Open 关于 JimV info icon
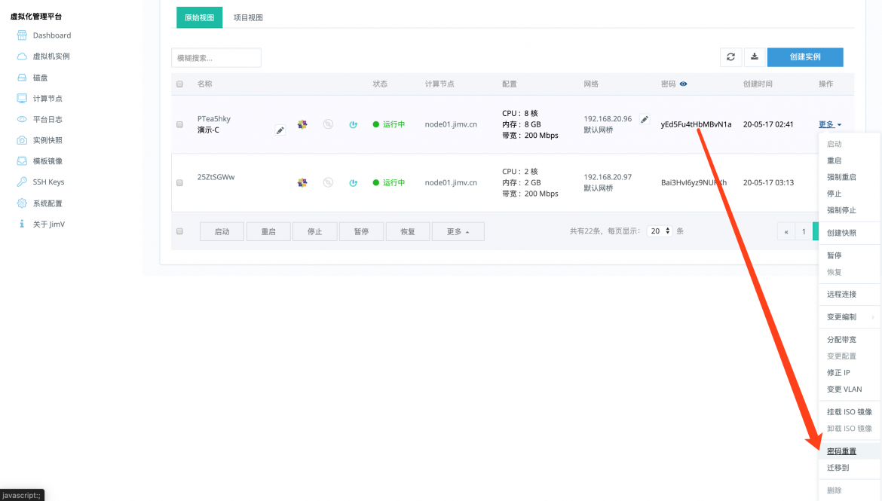The image size is (882, 501). pyautogui.click(x=22, y=224)
